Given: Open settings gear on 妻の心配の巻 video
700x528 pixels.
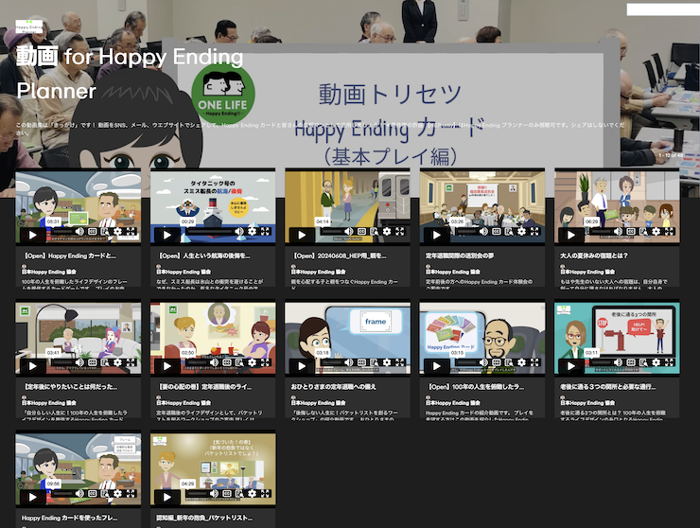Looking at the screenshot, I should (x=253, y=362).
